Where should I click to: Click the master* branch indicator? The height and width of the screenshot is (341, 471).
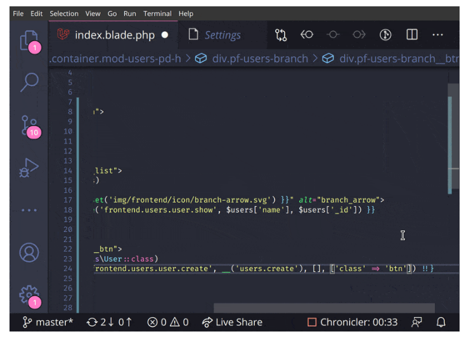(48, 323)
